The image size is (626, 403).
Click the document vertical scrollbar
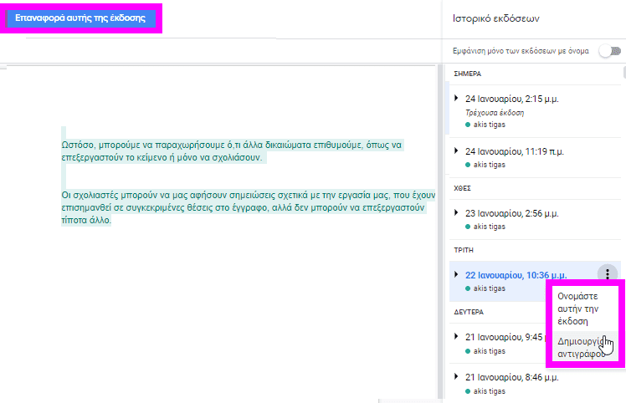(440, 232)
